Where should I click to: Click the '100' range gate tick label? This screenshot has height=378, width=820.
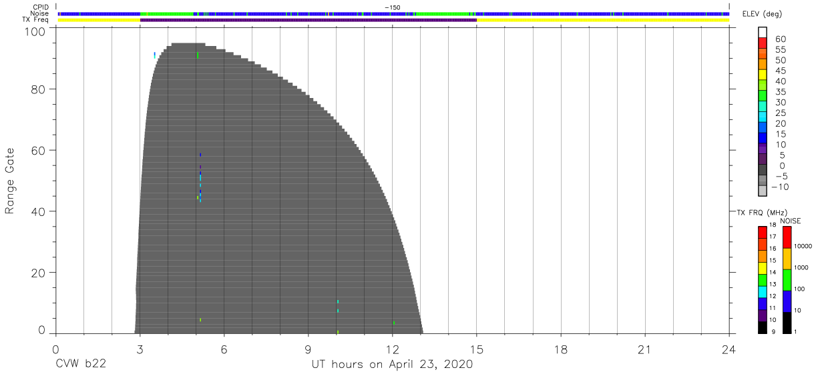point(34,31)
